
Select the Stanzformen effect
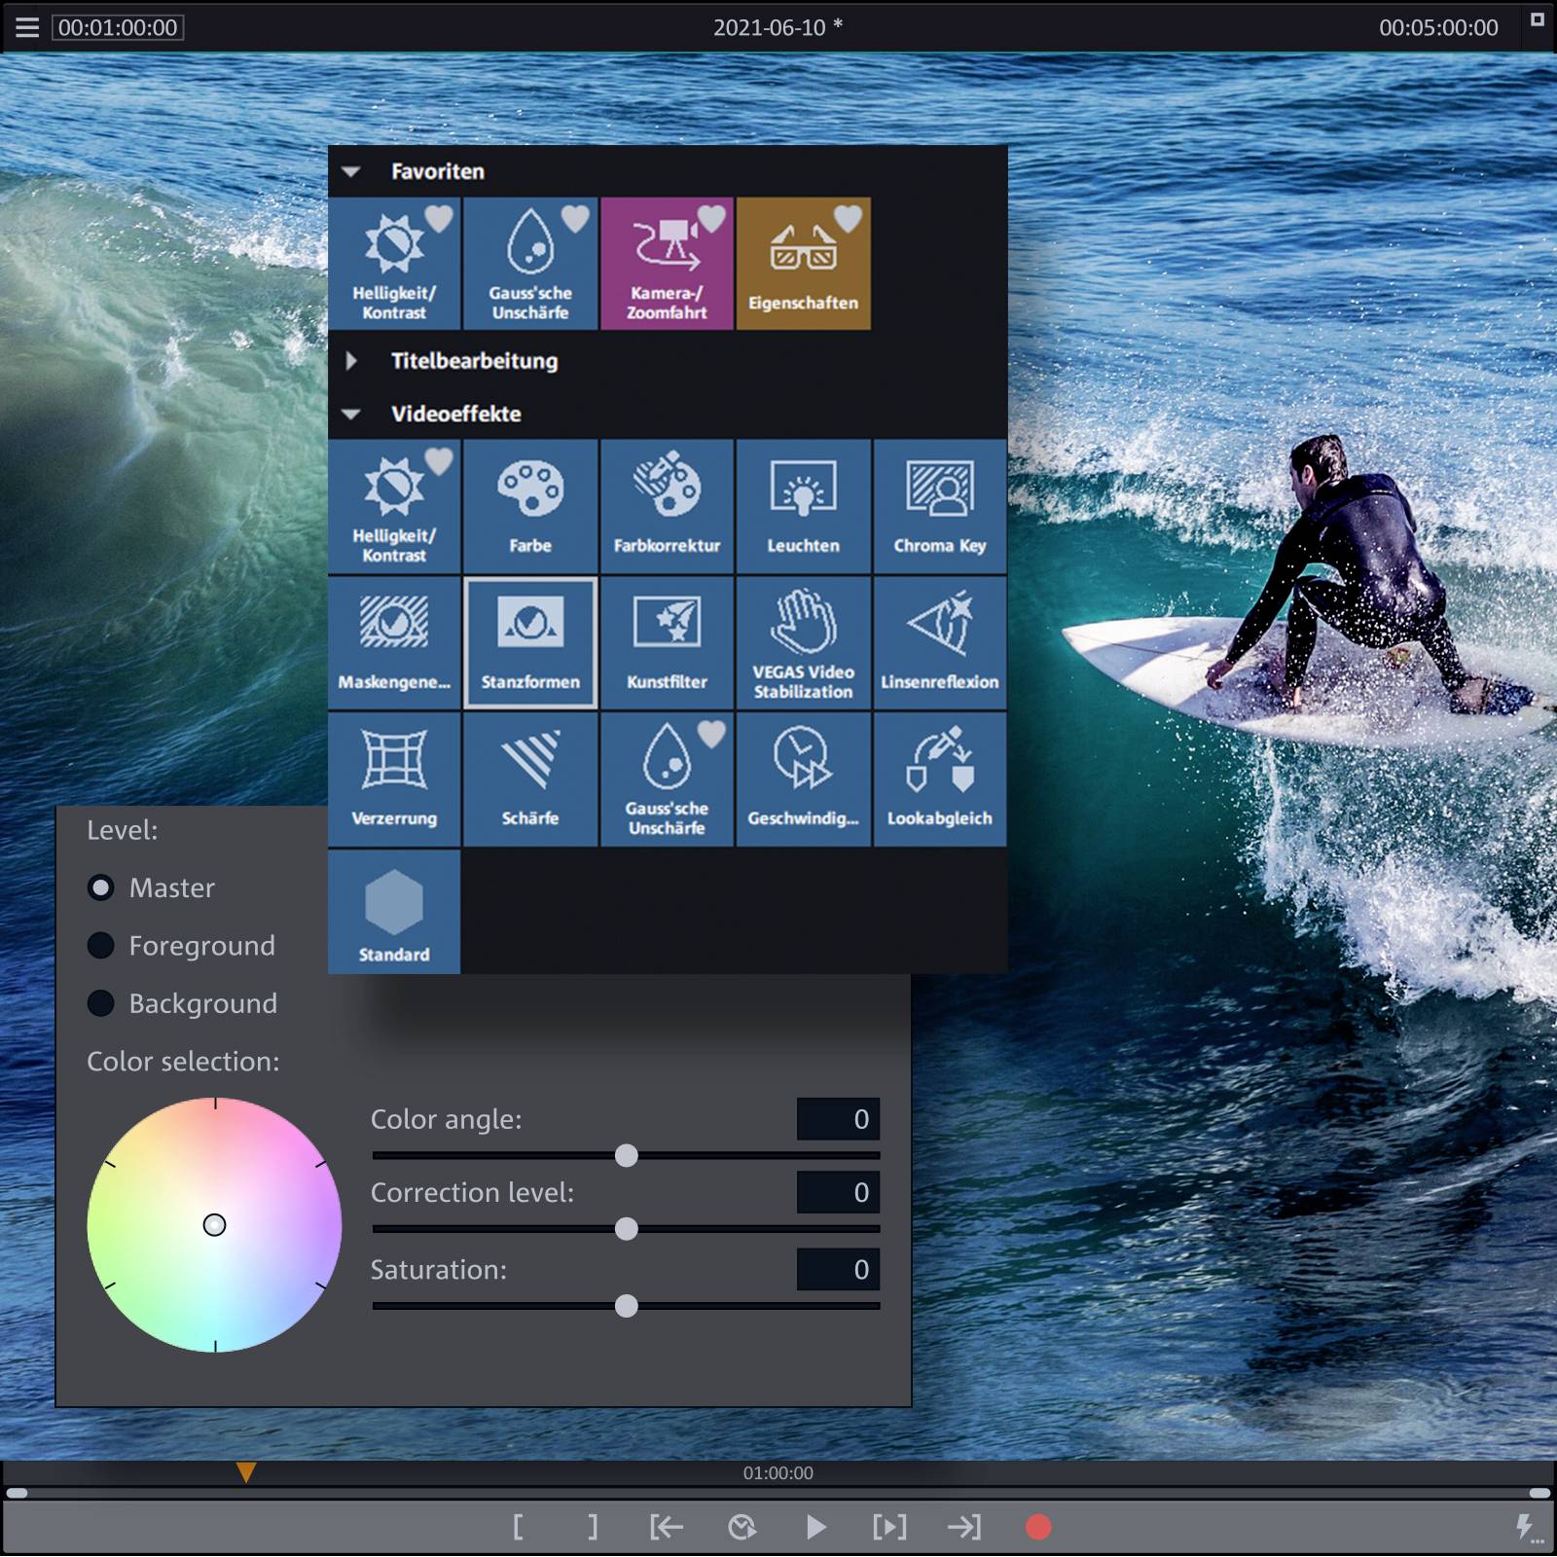point(530,640)
